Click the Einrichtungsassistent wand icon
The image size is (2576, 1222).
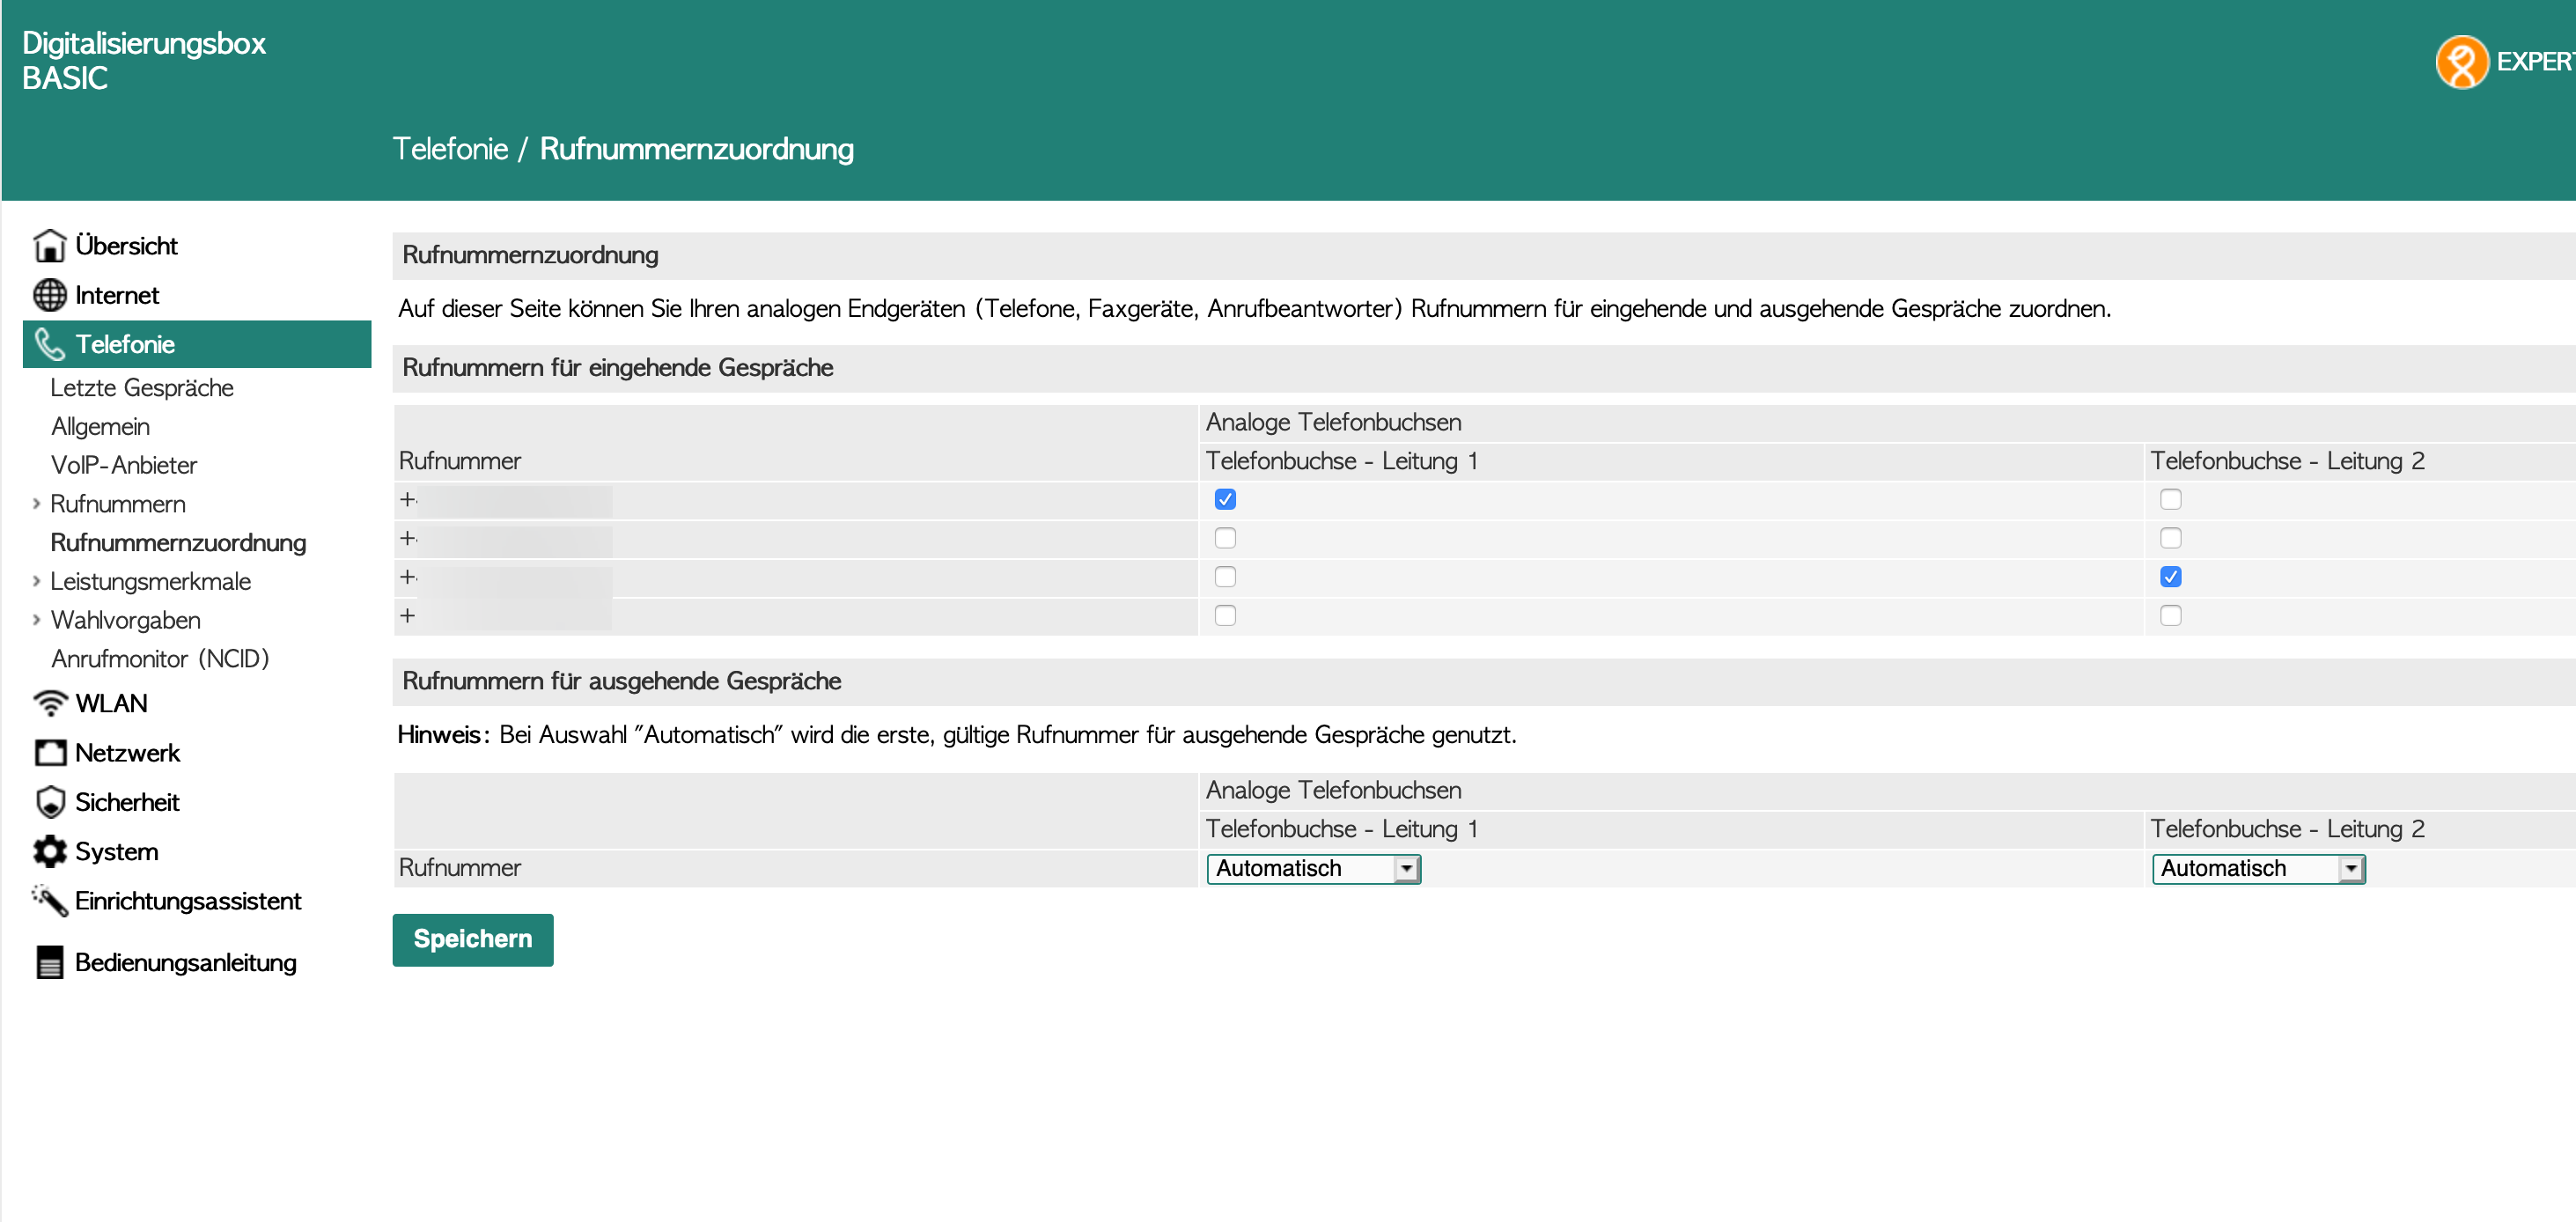coord(49,900)
